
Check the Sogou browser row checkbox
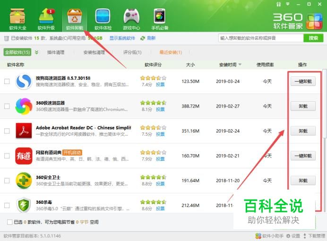coord(7,81)
